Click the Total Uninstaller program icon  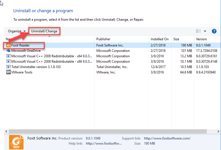point(8,67)
